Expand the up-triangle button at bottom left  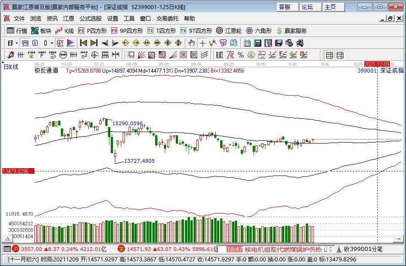(x=7, y=239)
